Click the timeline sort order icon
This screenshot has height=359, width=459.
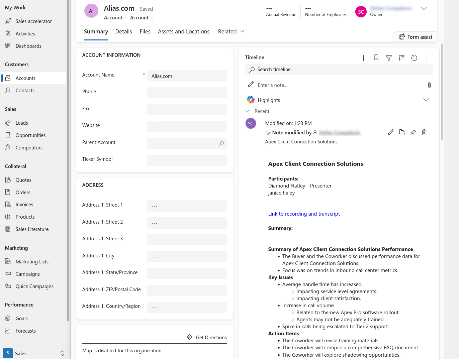point(401,58)
